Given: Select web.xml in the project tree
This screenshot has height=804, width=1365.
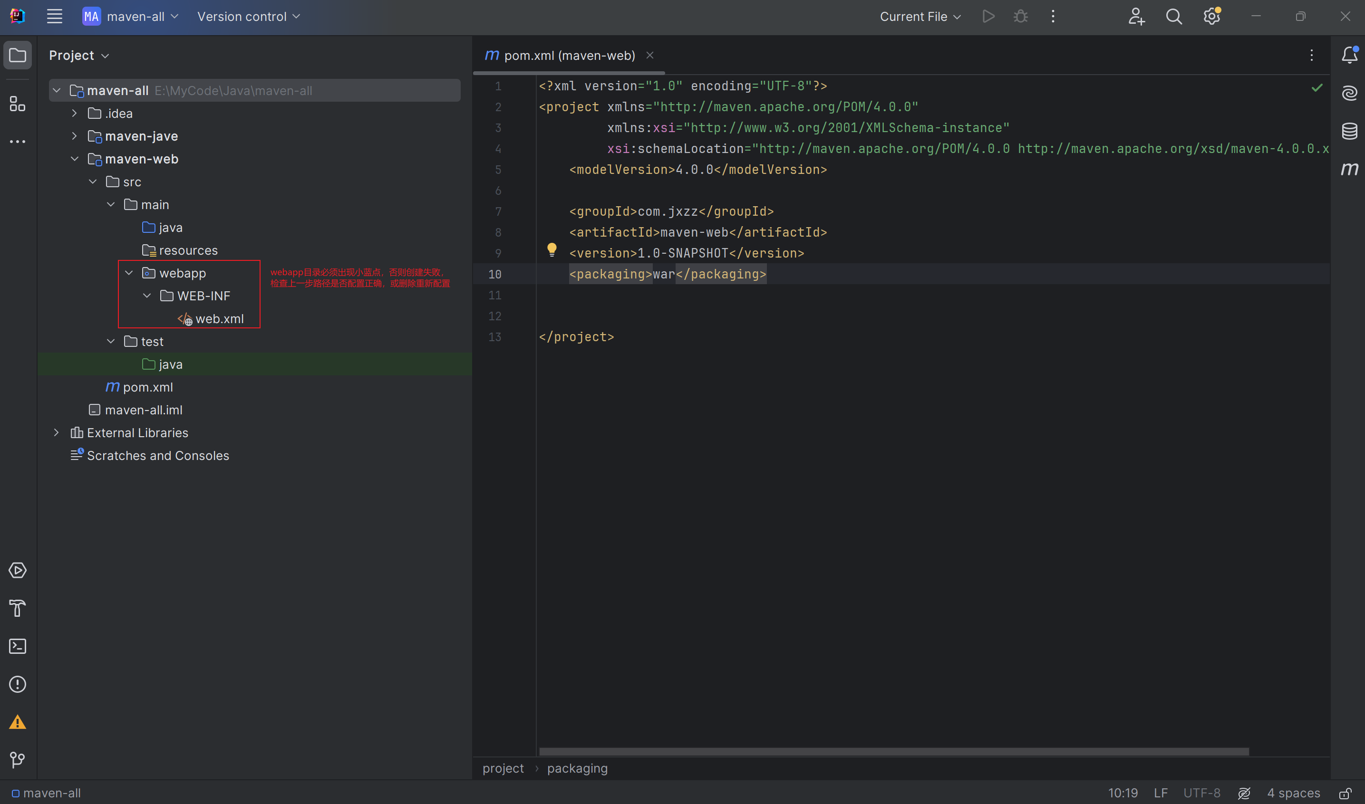Looking at the screenshot, I should [219, 318].
